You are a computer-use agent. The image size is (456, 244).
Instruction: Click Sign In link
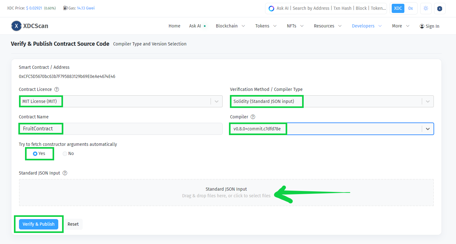coord(429,26)
